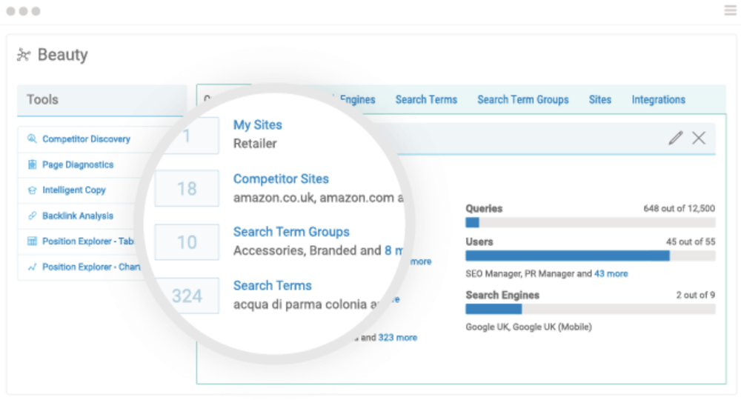741x400 pixels.
Task: Click the Beauty project logo icon
Action: click(x=24, y=55)
